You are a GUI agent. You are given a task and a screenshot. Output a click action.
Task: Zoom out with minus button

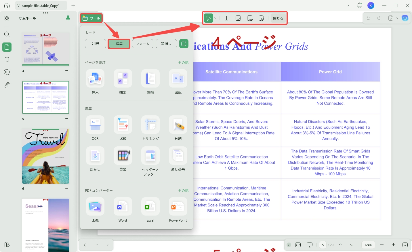[382, 245]
